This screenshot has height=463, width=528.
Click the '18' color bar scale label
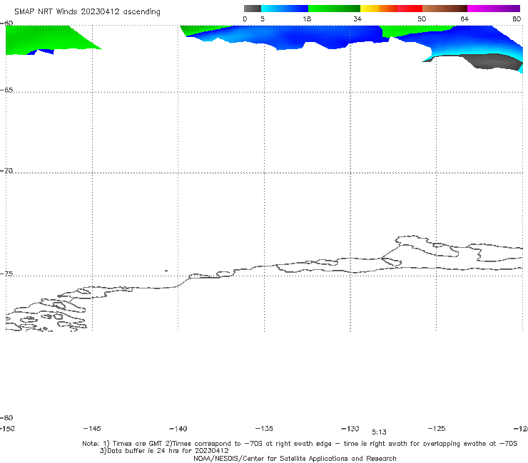point(307,19)
